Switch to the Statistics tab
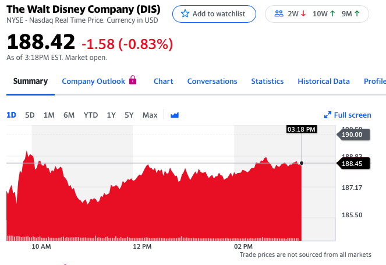 (267, 81)
